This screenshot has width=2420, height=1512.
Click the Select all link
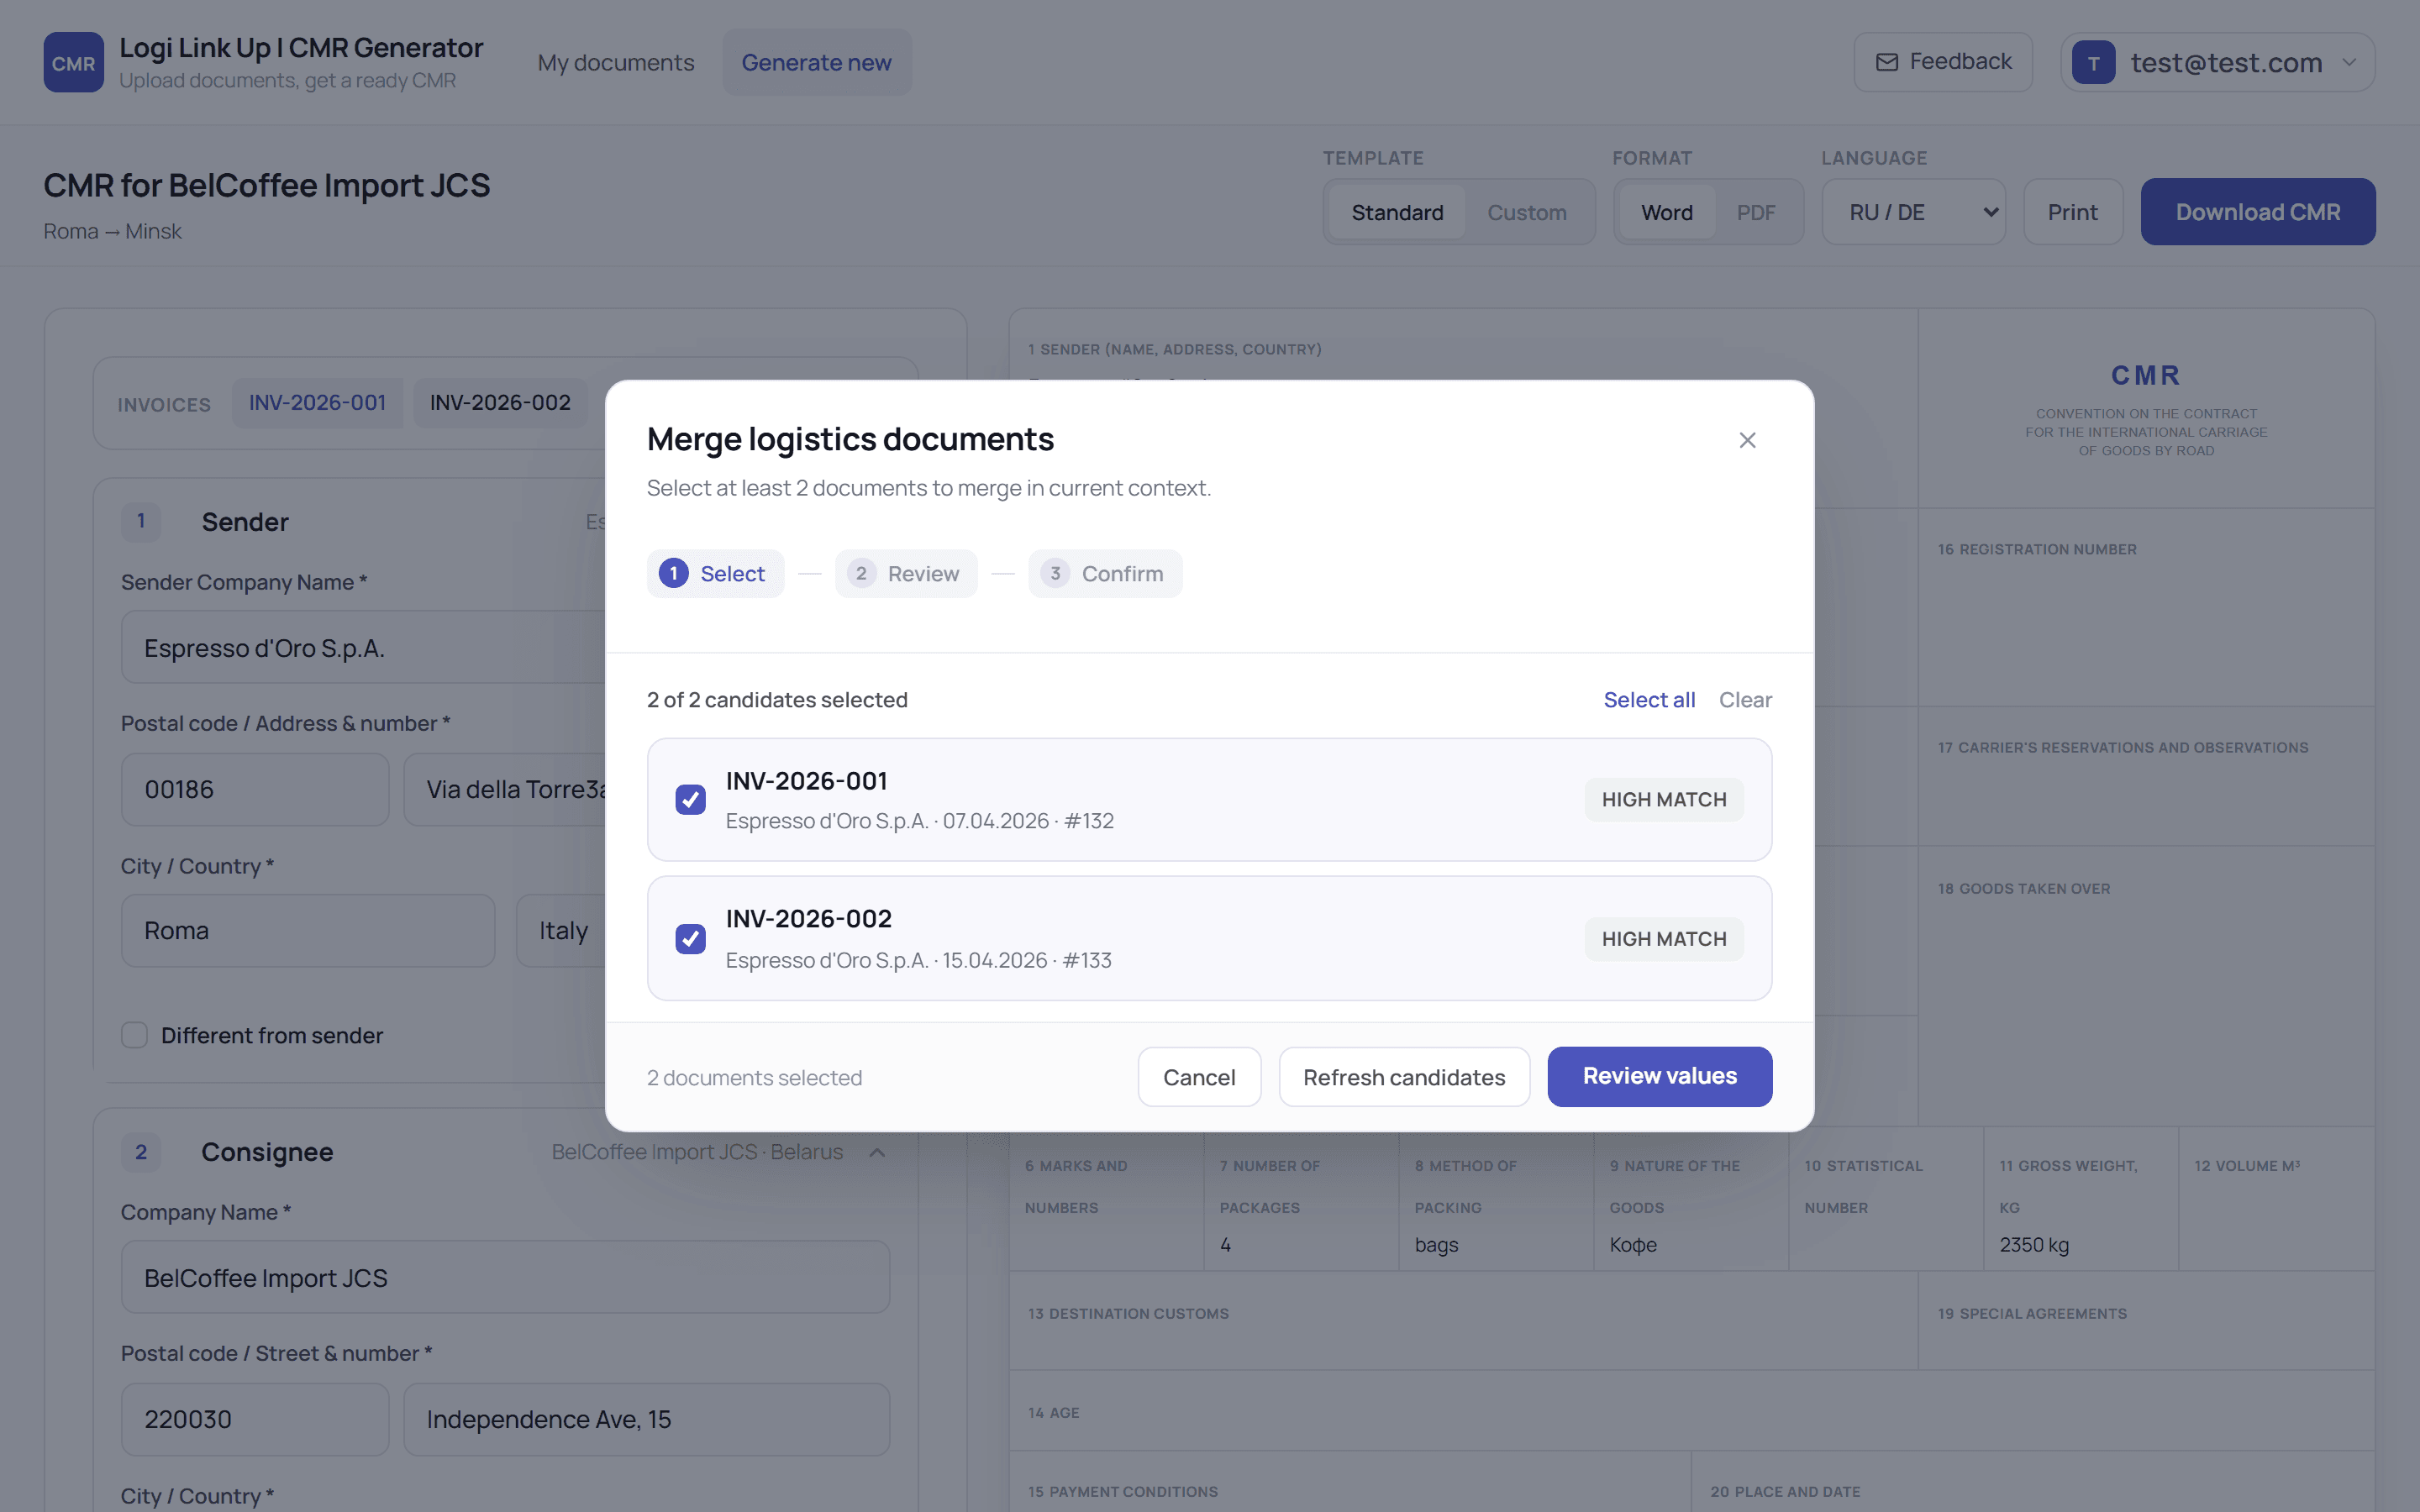[x=1649, y=700]
